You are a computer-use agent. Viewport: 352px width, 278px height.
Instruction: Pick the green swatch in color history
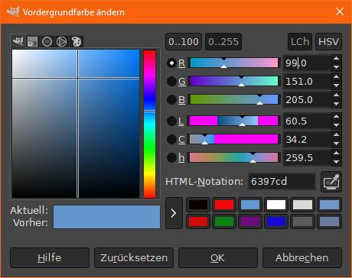(223, 221)
